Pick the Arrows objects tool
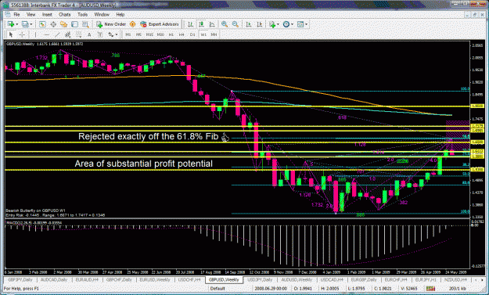 [111, 34]
